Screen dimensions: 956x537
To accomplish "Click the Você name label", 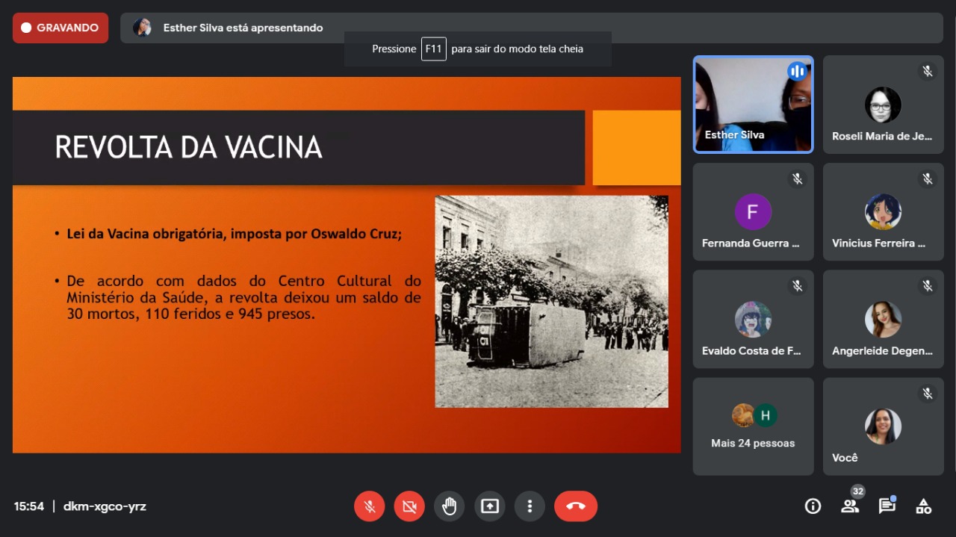I will [x=845, y=458].
